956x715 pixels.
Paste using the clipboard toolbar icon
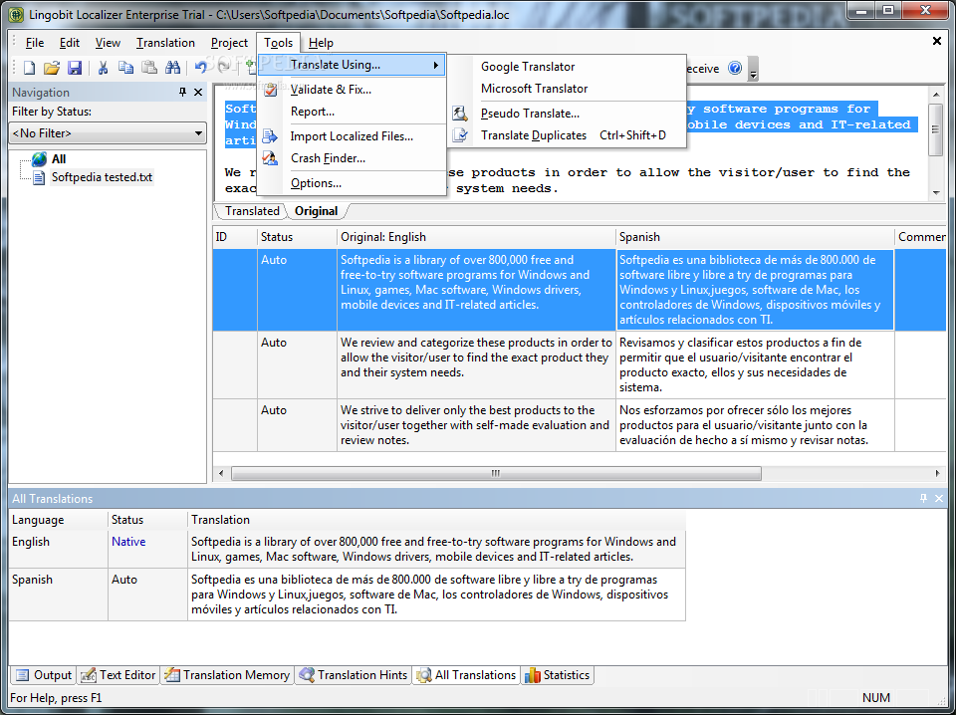(149, 68)
